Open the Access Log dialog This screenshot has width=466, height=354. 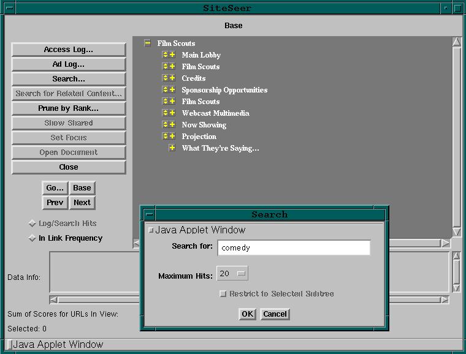pyautogui.click(x=68, y=50)
